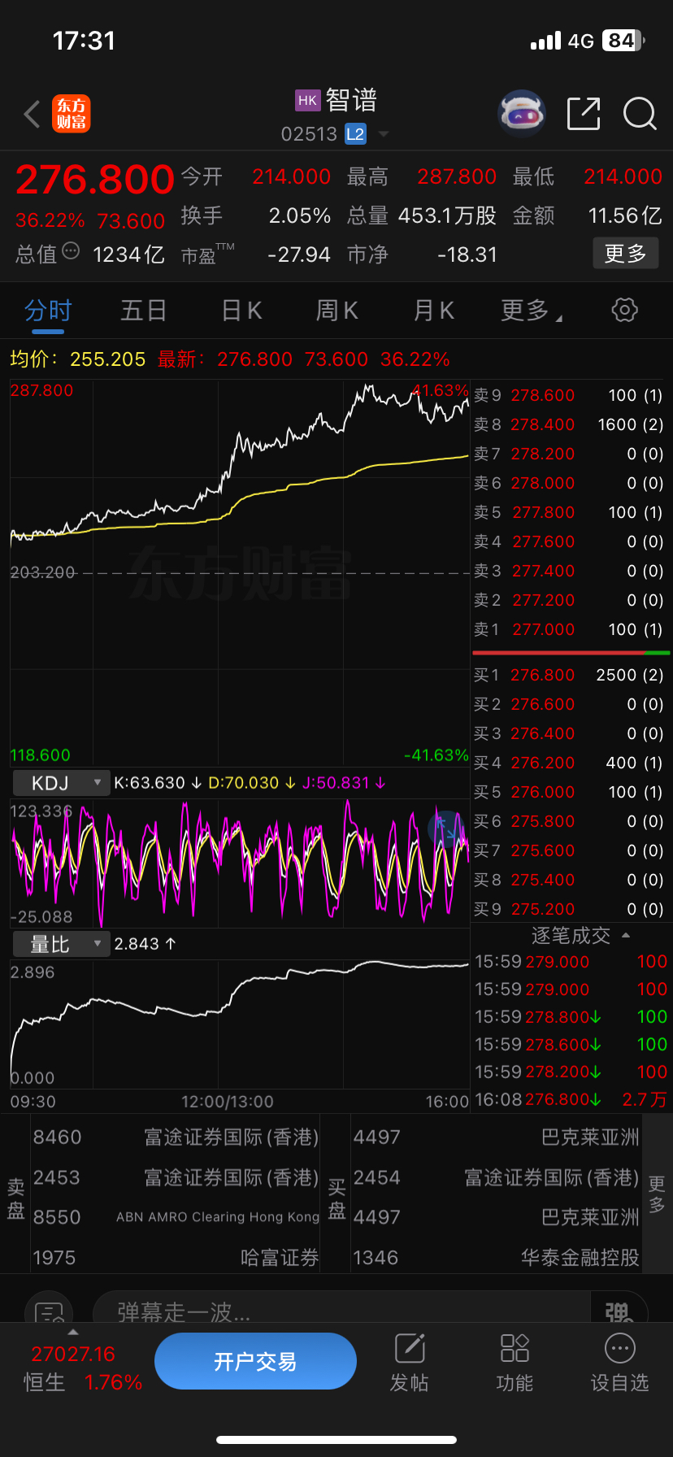The width and height of the screenshot is (673, 1457).
Task: Tap the battery indicator in status bar
Action: (x=623, y=41)
